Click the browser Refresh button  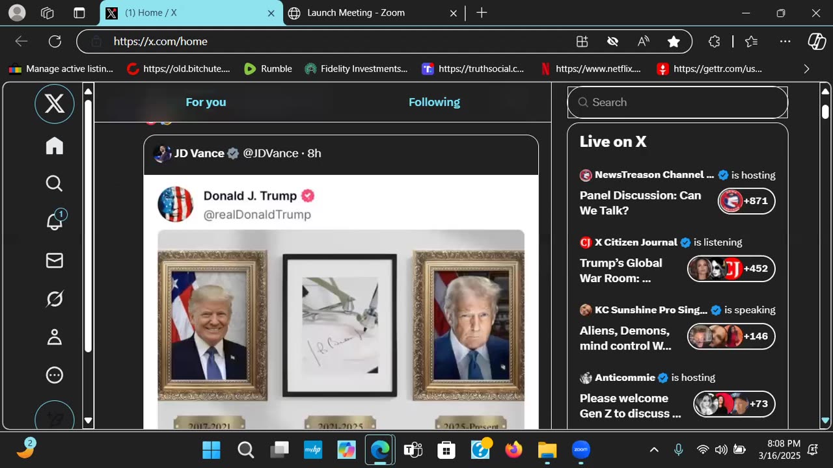pos(55,42)
